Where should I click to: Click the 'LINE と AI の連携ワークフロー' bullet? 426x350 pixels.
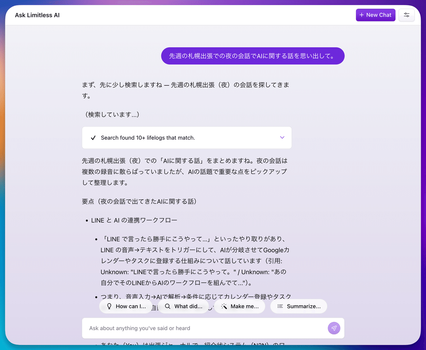[x=134, y=220]
